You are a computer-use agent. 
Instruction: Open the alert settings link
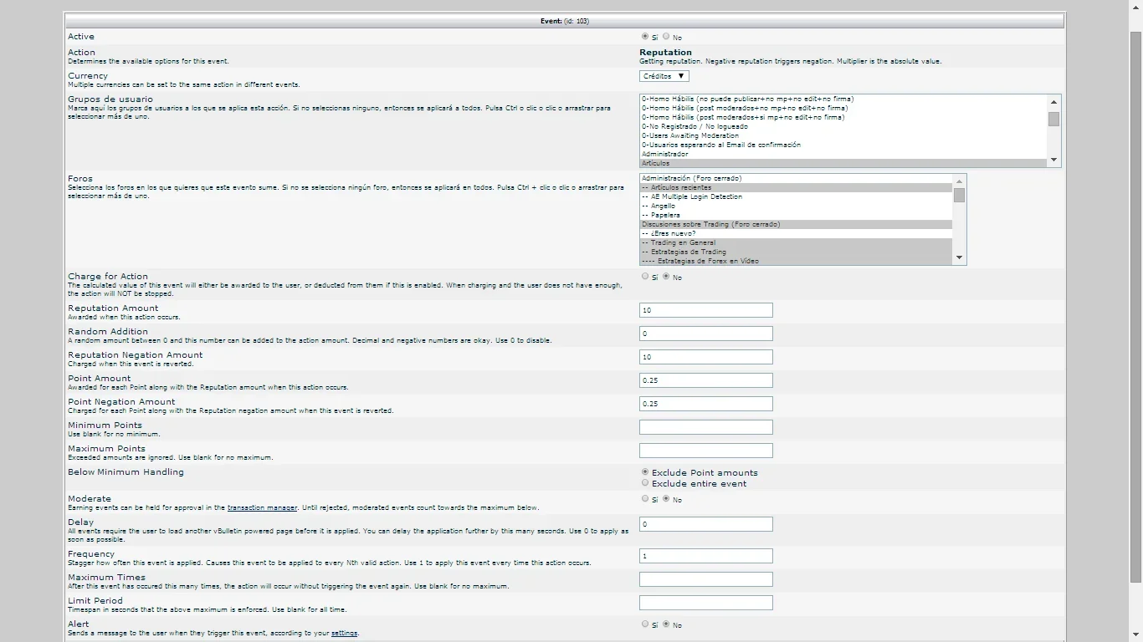click(344, 633)
